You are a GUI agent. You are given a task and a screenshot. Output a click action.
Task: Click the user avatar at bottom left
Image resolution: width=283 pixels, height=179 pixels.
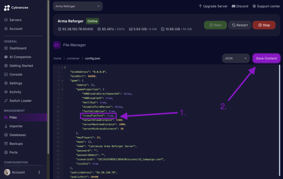pos(7,172)
